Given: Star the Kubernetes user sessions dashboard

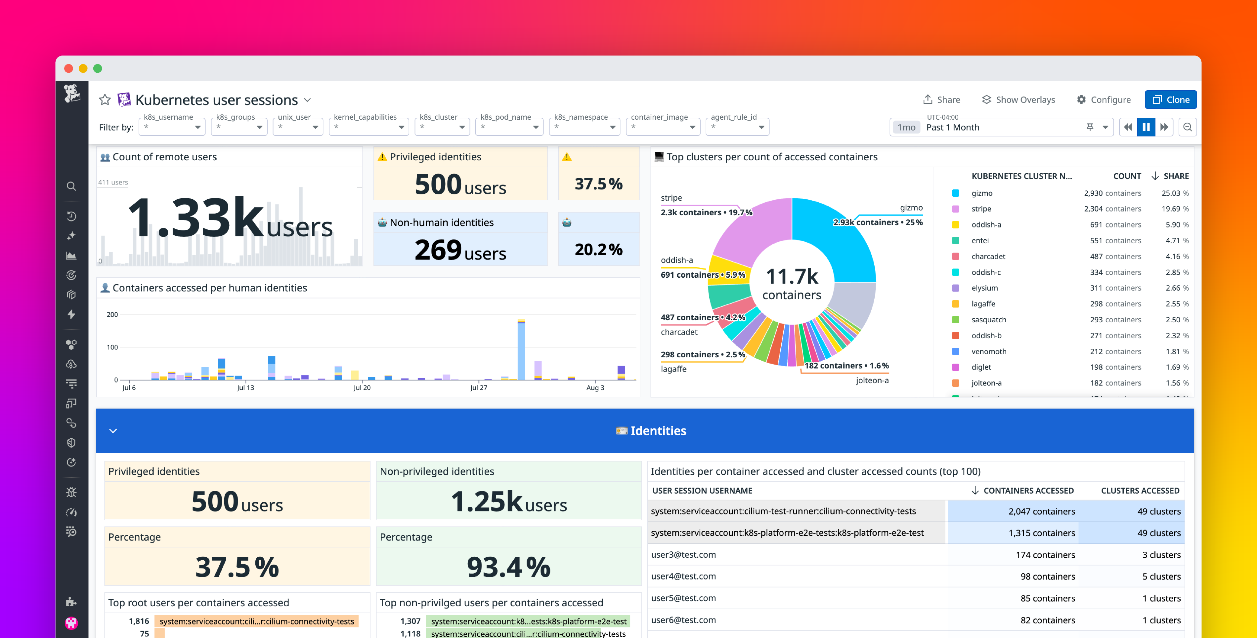Looking at the screenshot, I should click(x=105, y=100).
